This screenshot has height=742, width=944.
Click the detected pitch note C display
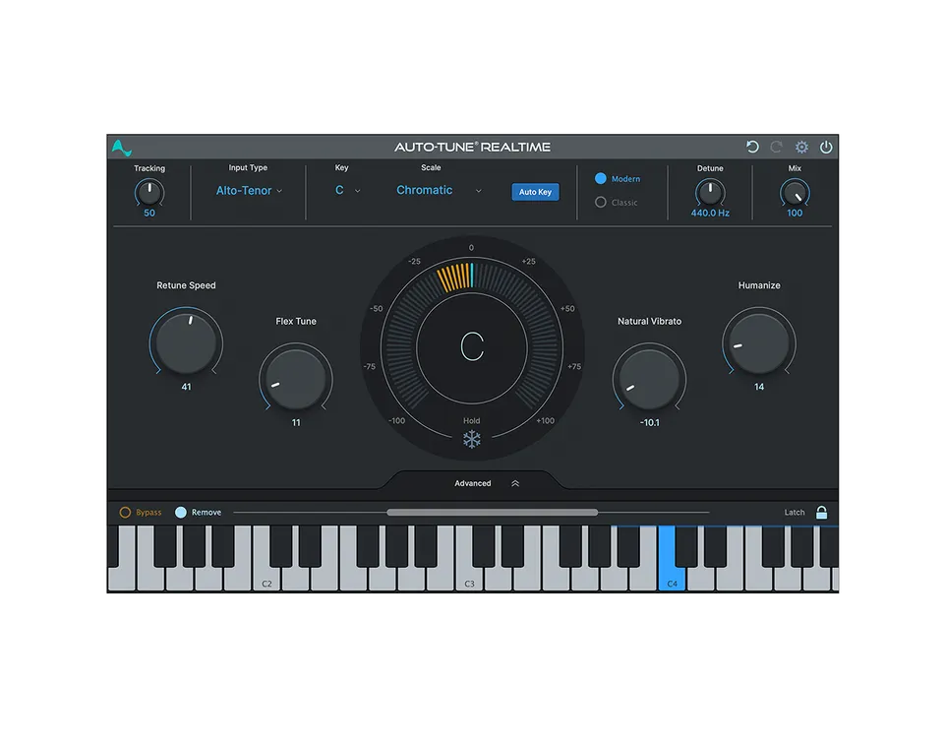point(471,347)
